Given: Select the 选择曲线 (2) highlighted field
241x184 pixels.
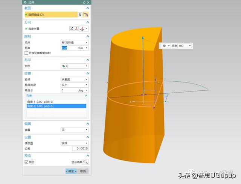Looking at the screenshot, I should 51,15.
